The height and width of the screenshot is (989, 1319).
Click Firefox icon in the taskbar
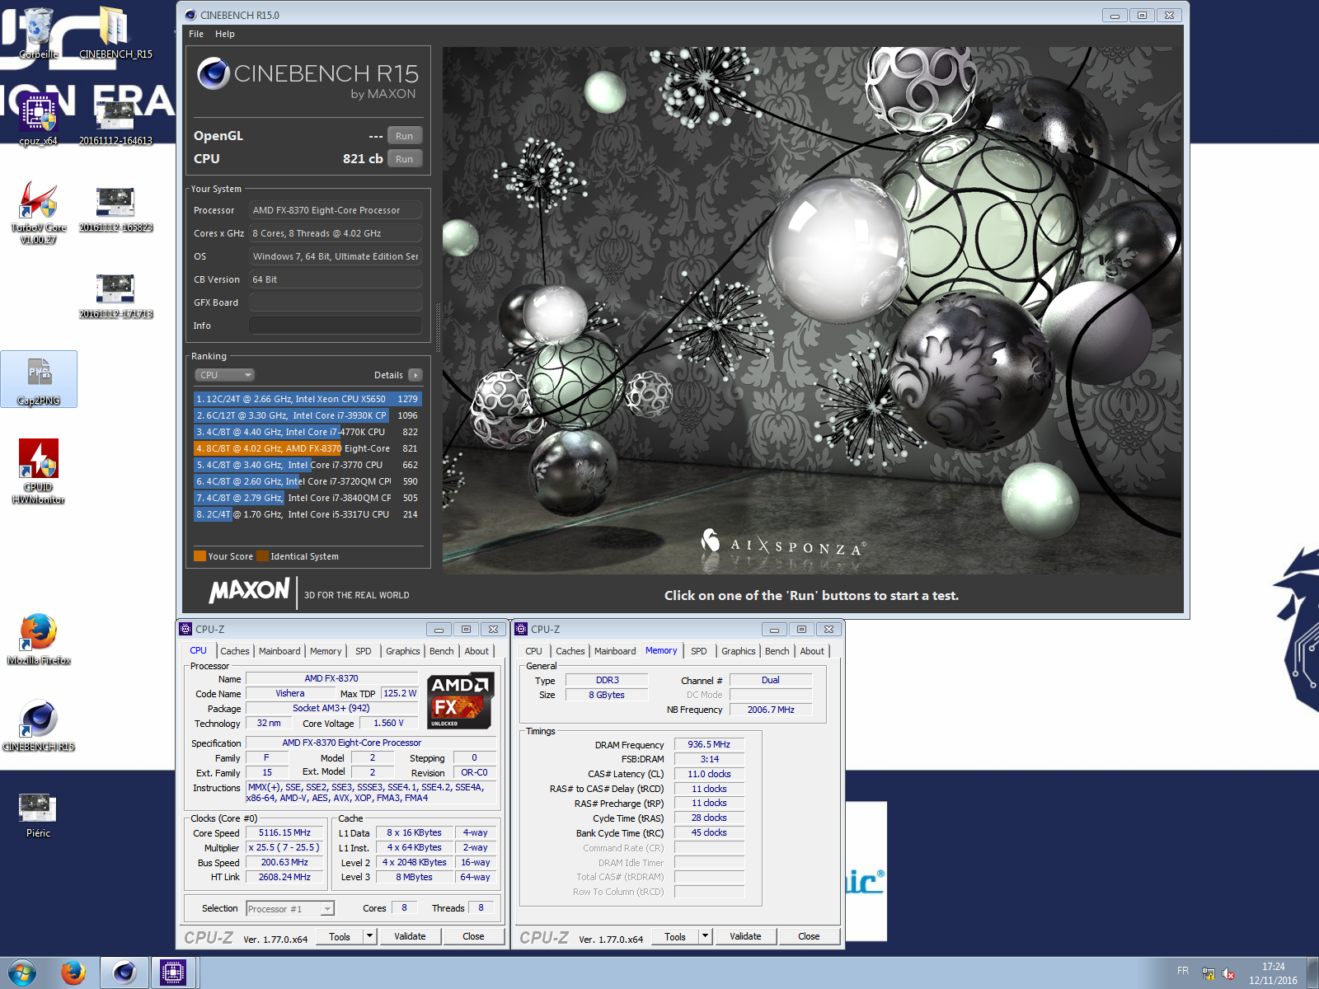pos(73,973)
